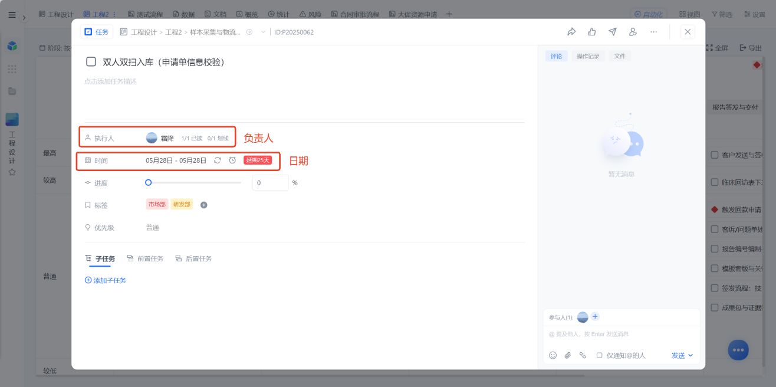Select the 后置任务 tab
The image size is (776, 387).
click(193, 258)
